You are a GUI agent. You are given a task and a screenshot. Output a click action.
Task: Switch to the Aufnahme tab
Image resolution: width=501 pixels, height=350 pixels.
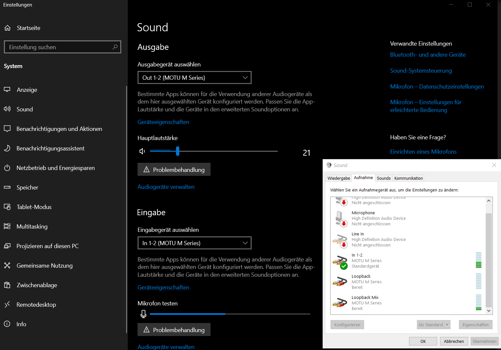(363, 178)
